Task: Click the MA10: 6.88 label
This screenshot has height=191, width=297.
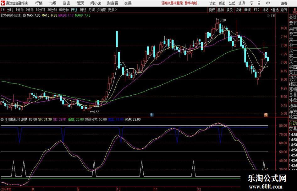Action: pos(49,15)
